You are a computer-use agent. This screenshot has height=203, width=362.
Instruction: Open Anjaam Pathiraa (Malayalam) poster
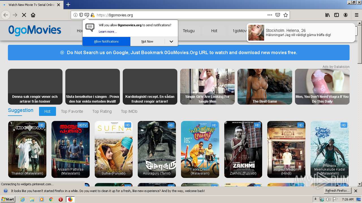70,149
